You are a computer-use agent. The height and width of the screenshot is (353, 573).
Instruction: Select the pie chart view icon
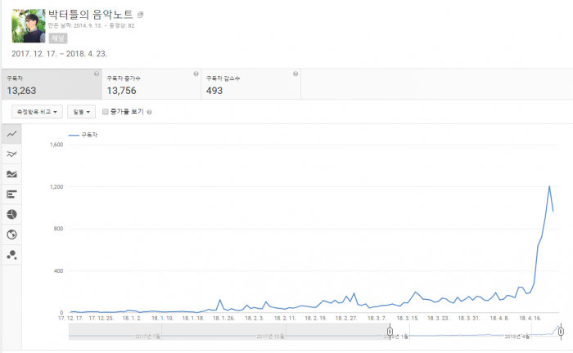(12, 214)
